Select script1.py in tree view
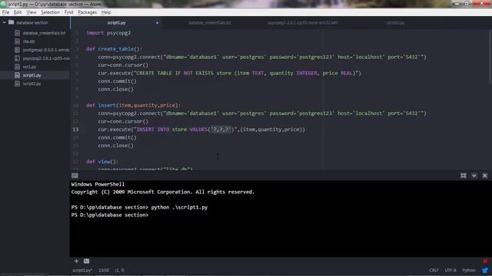492x276 pixels. (32, 75)
